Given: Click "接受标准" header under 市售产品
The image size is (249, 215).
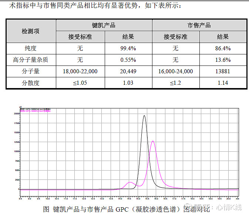Looking at the screenshot, I should [x=176, y=37].
